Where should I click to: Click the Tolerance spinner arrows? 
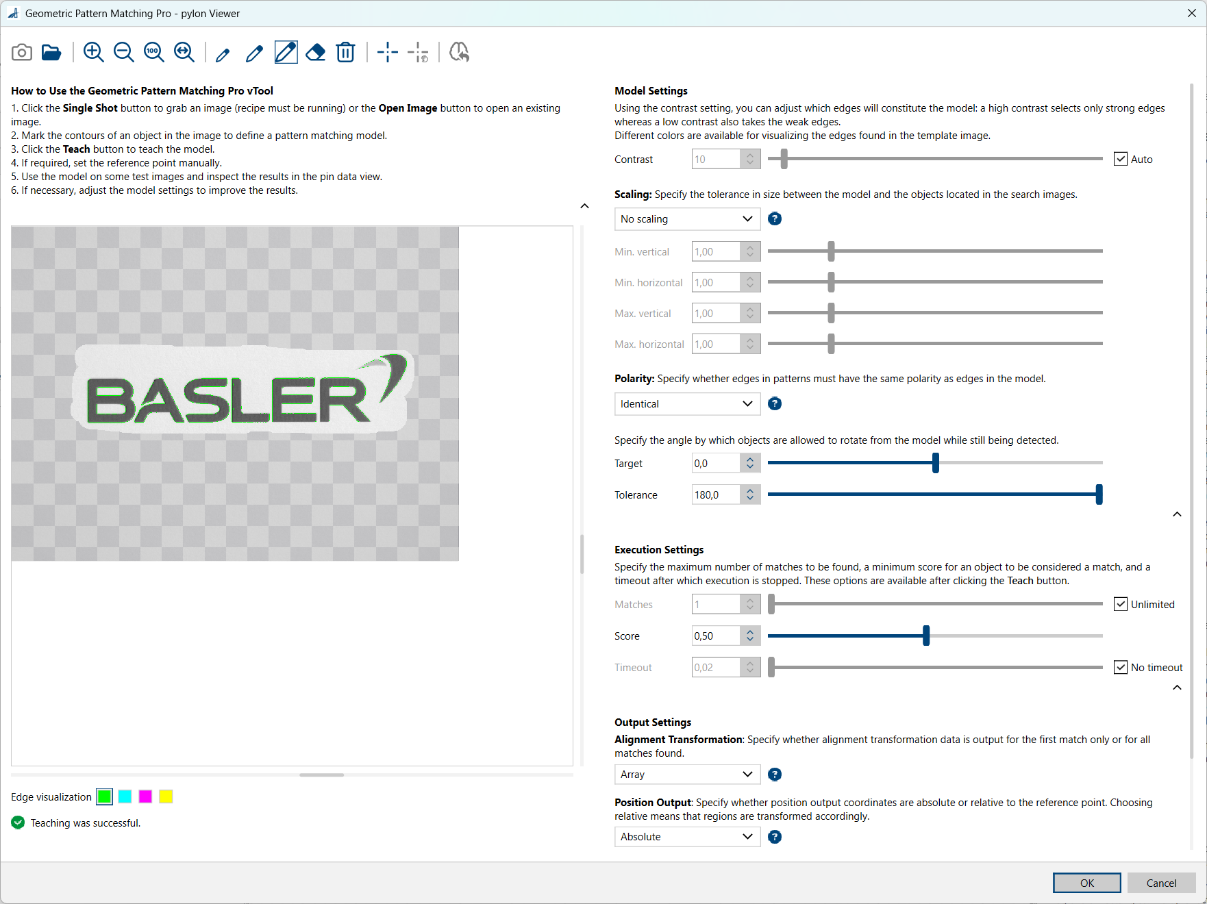(x=750, y=494)
